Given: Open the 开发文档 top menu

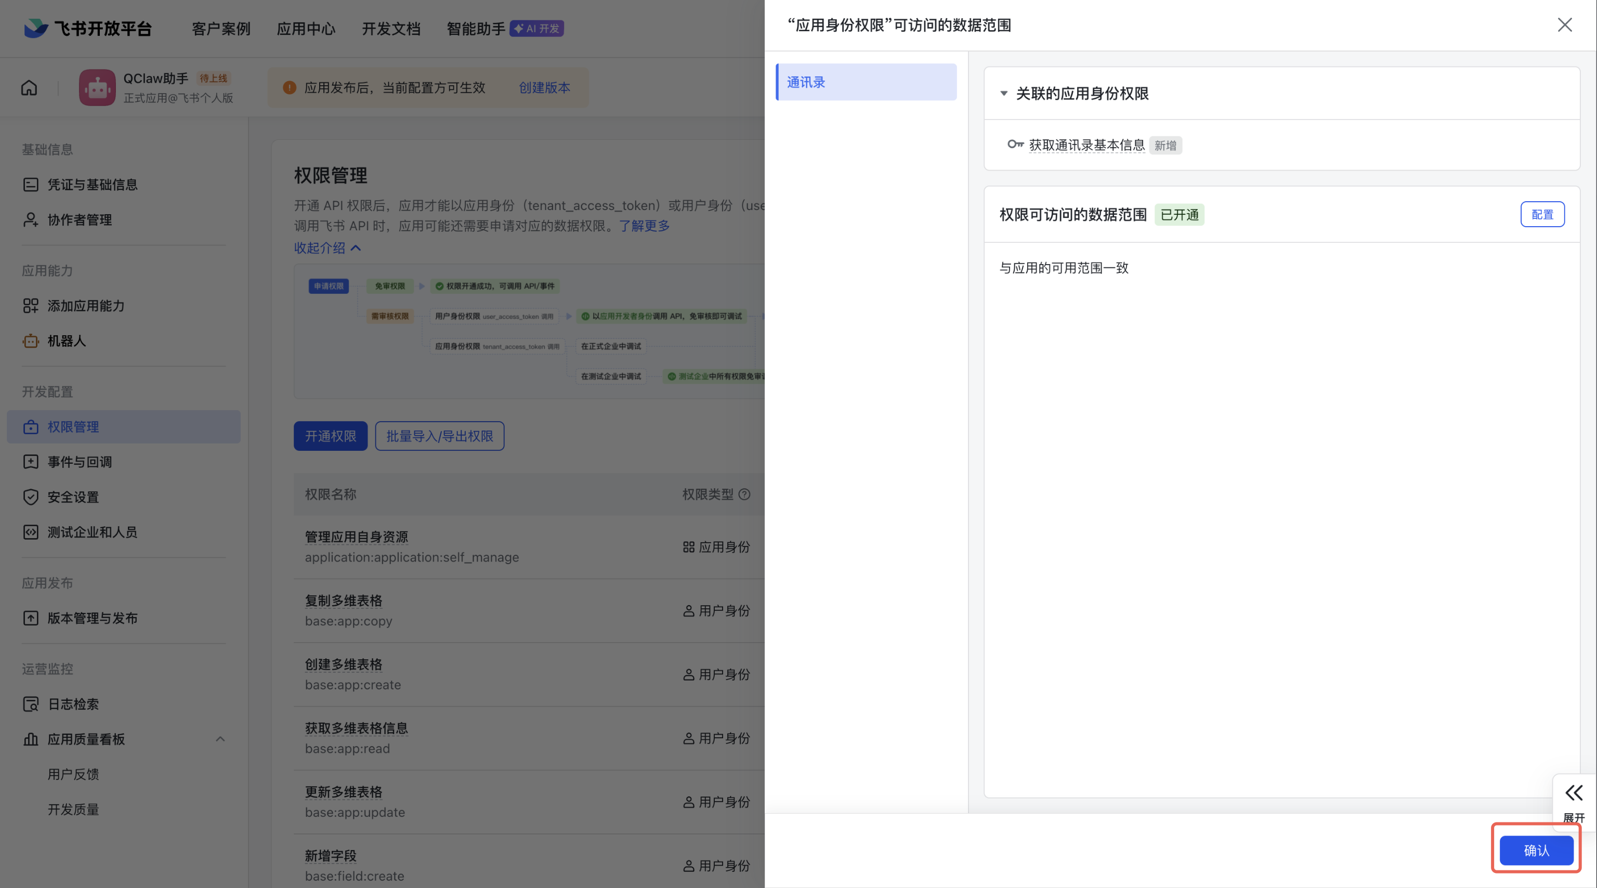Looking at the screenshot, I should click(390, 29).
